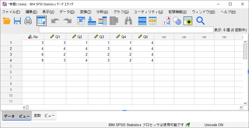Click the Print icon
The width and height of the screenshot is (249, 128).
click(x=28, y=21)
